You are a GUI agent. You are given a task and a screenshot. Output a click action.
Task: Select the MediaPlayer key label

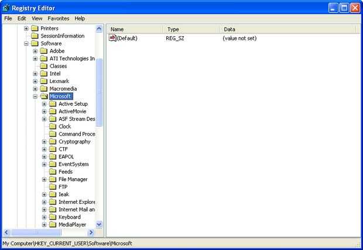(x=73, y=224)
